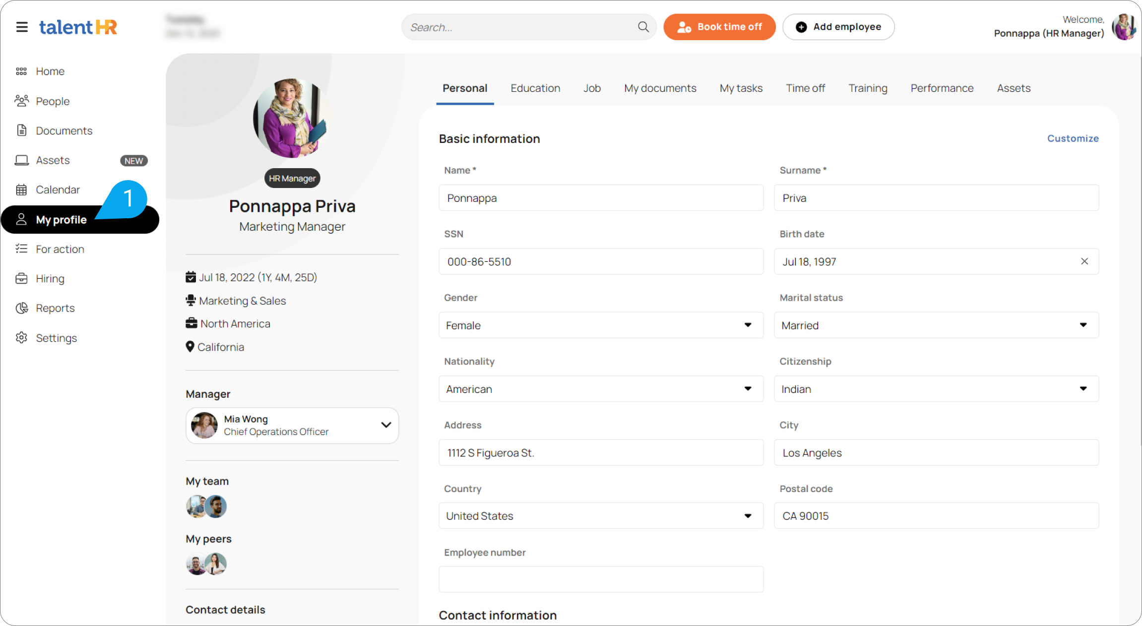Viewport: 1142px width, 626px height.
Task: Switch to the Education tab
Action: pos(535,88)
